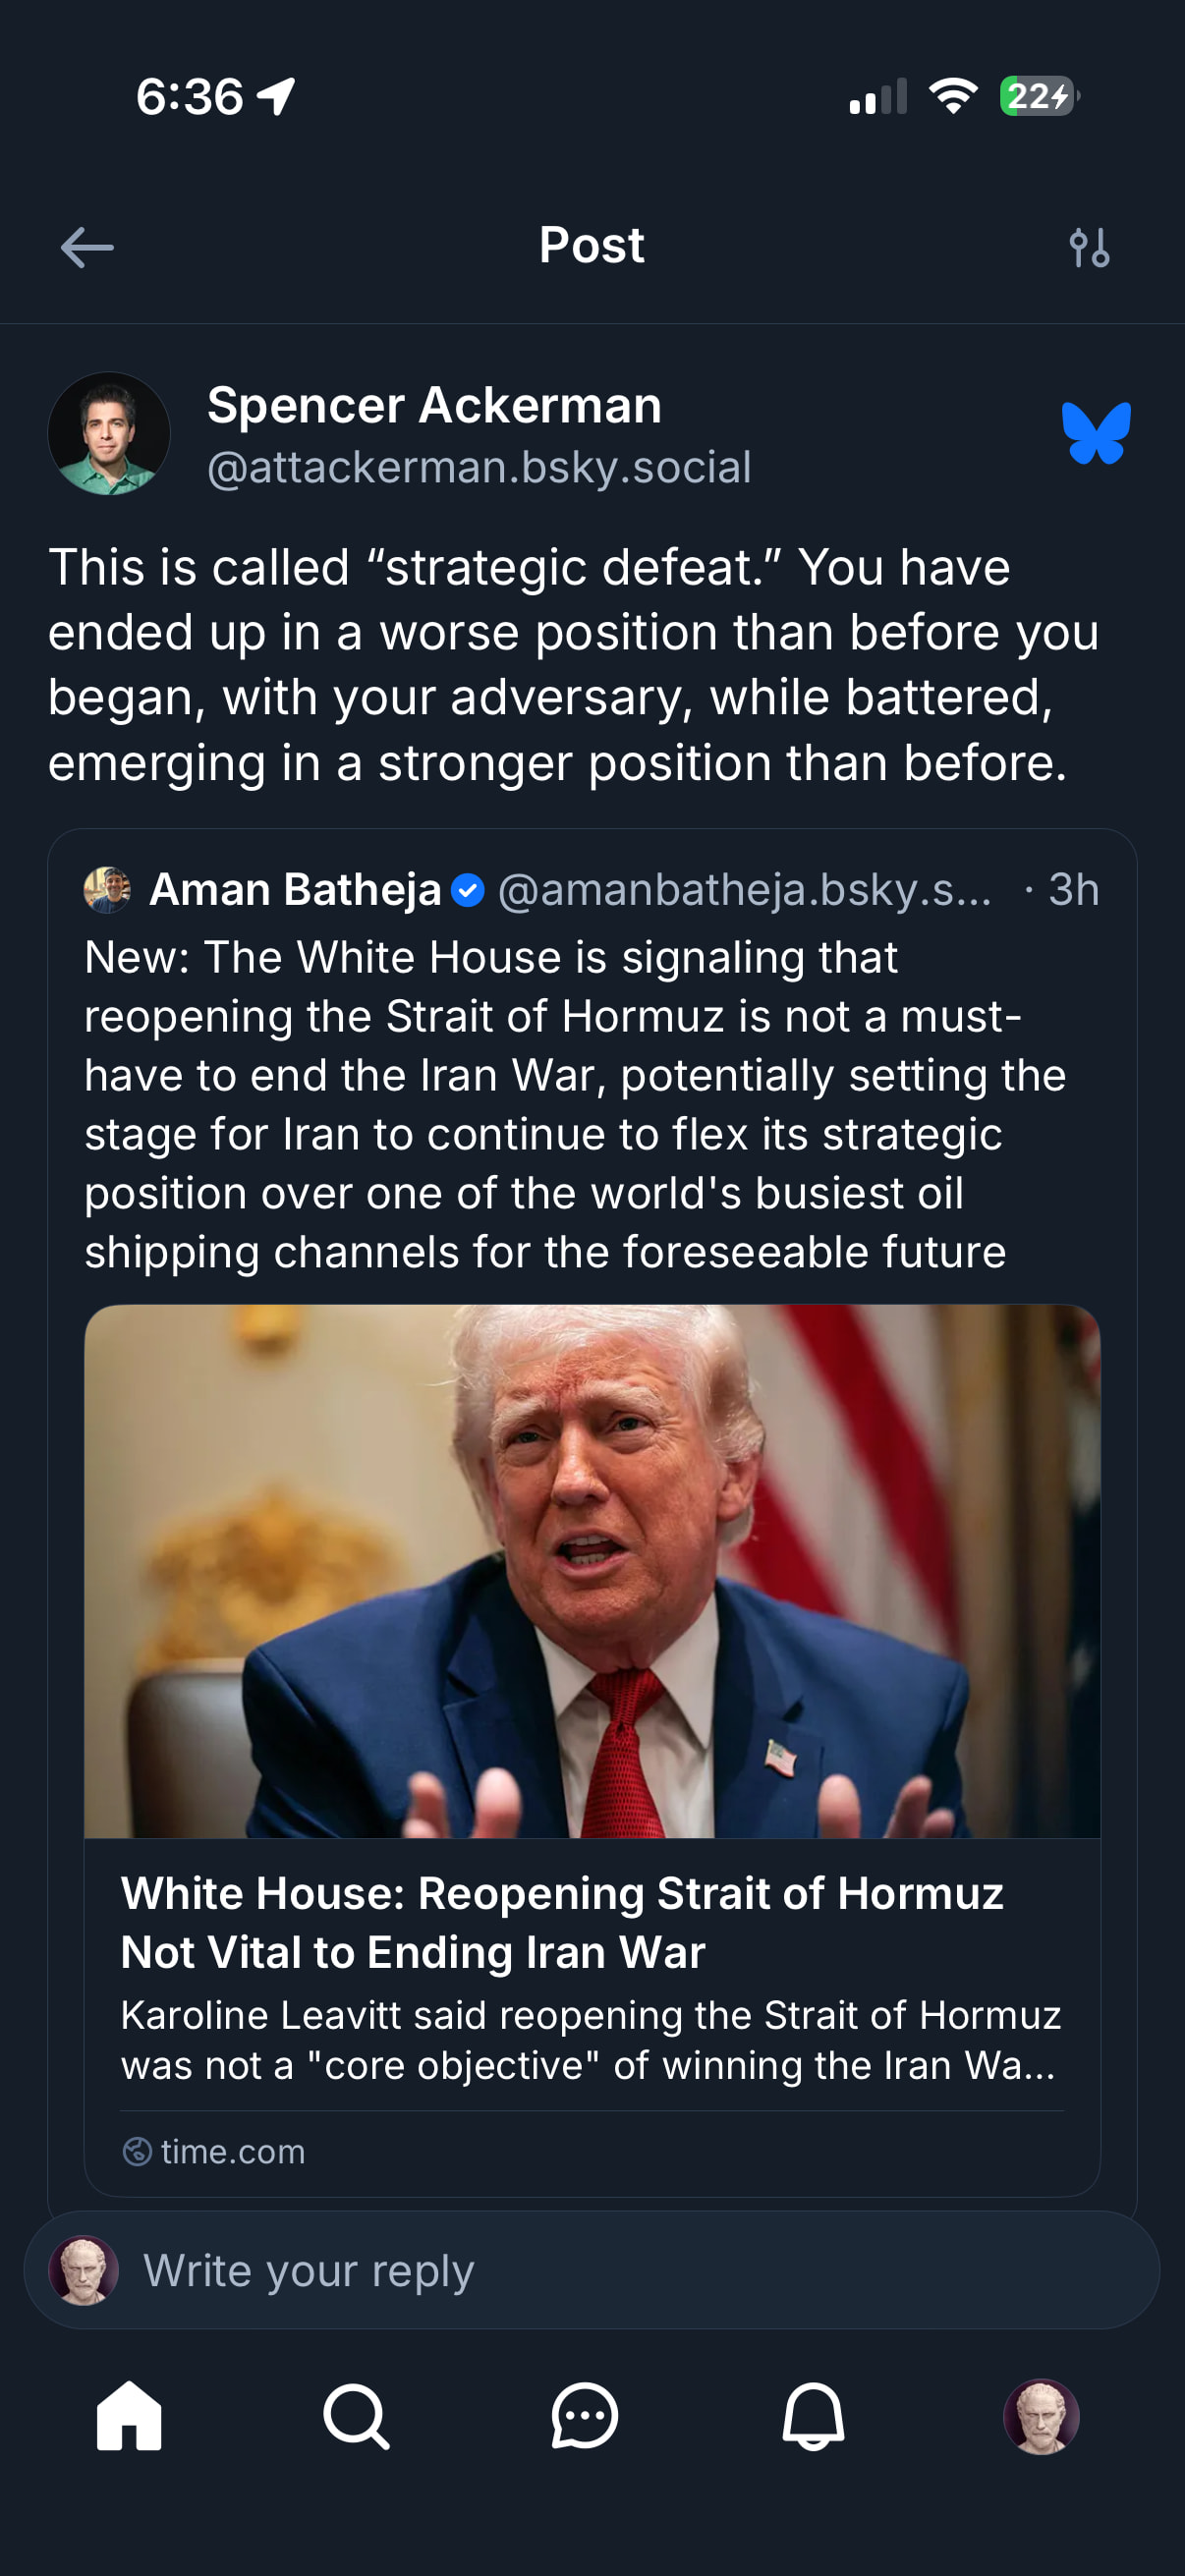The image size is (1185, 2576).
Task: Tap the time.com source link
Action: tap(232, 2151)
